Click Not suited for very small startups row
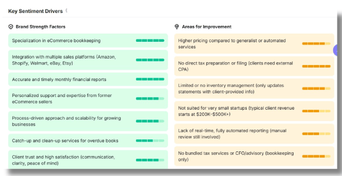The height and width of the screenshot is (176, 342). (254, 111)
